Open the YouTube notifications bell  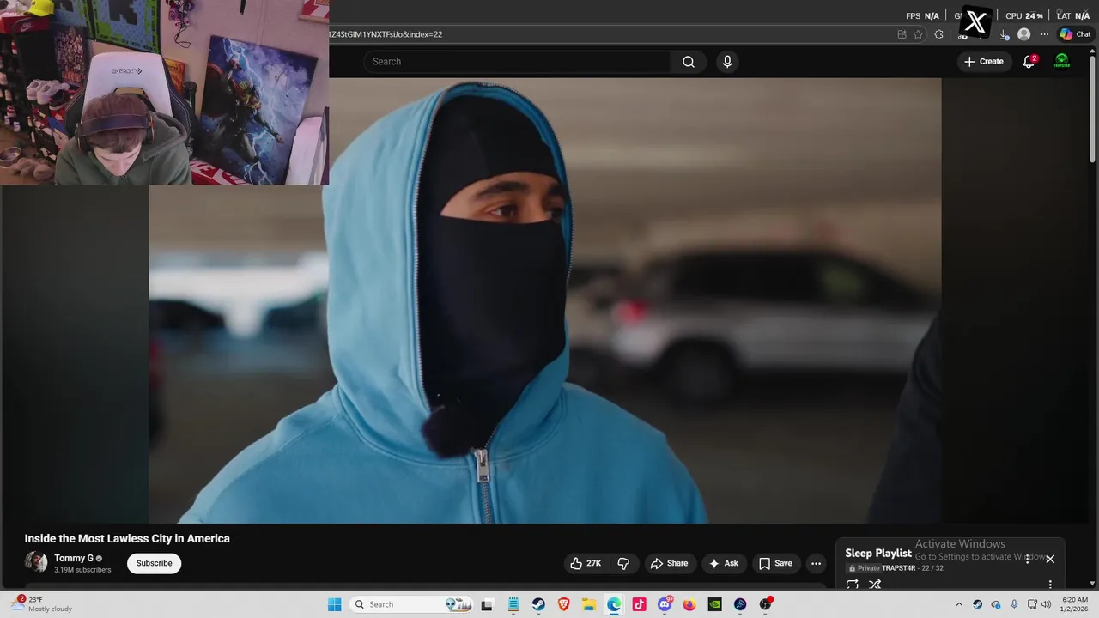[1029, 62]
